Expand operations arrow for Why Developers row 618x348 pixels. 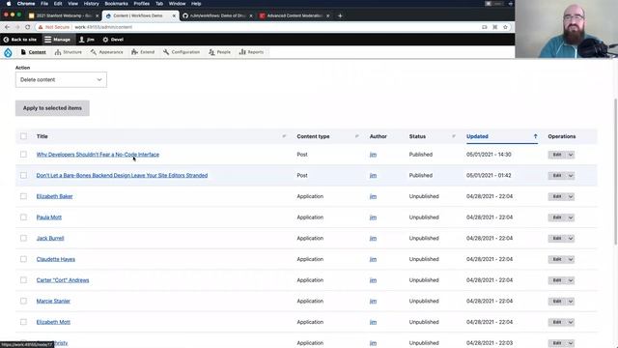coord(571,155)
